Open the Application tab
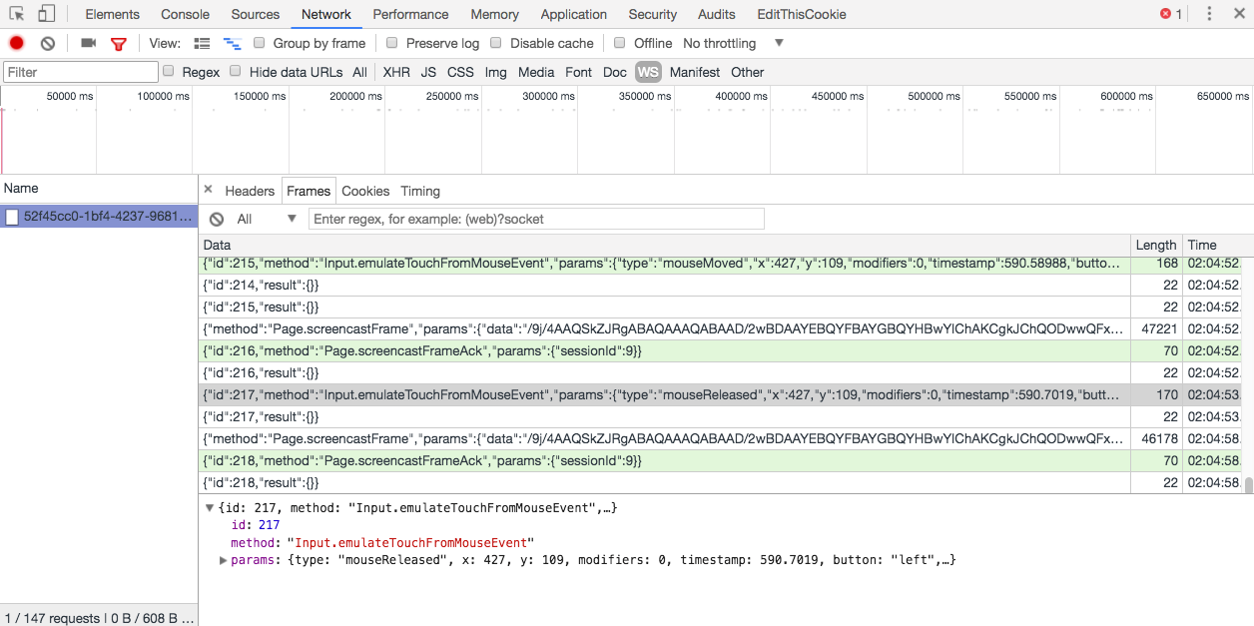 (574, 14)
